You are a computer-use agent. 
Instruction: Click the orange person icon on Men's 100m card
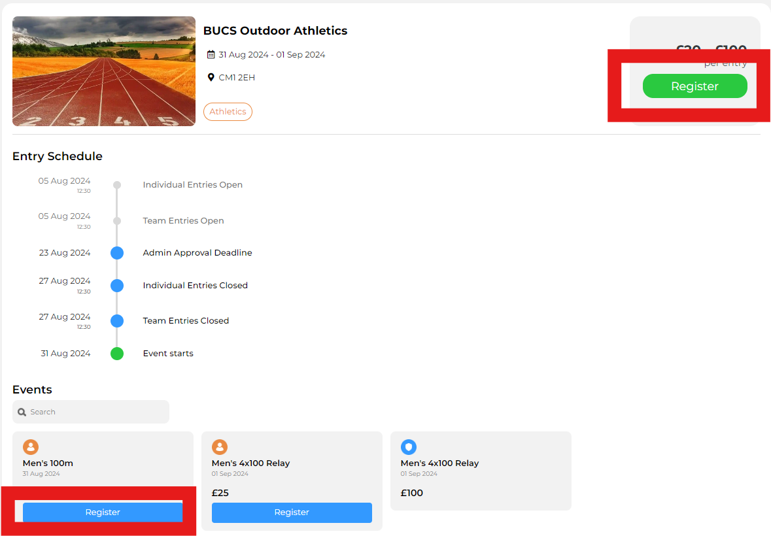pos(31,447)
